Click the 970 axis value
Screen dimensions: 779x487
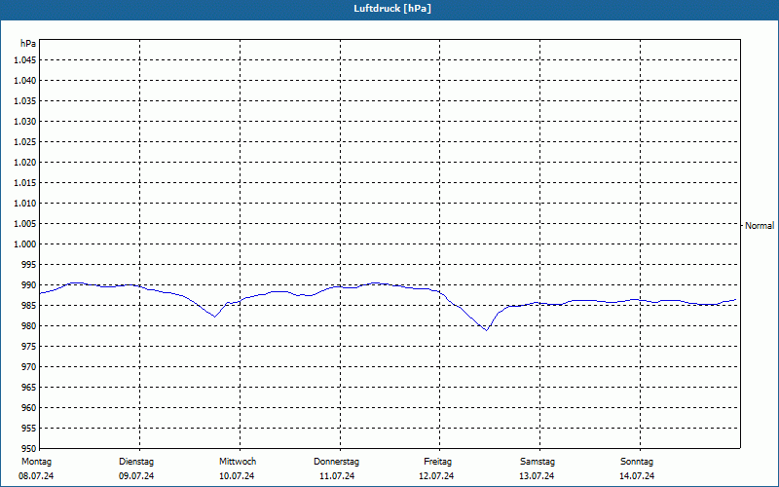click(29, 367)
